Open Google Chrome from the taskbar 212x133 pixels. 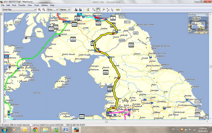(35, 129)
